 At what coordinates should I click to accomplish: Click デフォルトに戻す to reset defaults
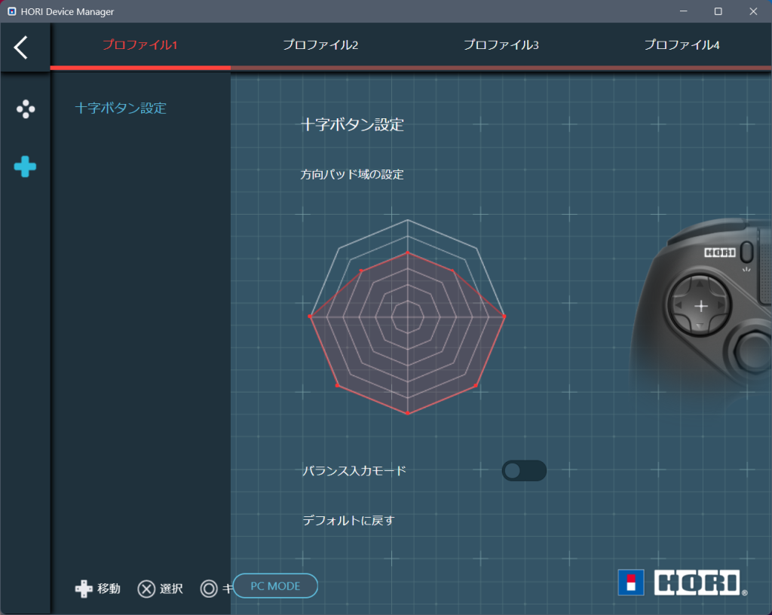point(348,520)
